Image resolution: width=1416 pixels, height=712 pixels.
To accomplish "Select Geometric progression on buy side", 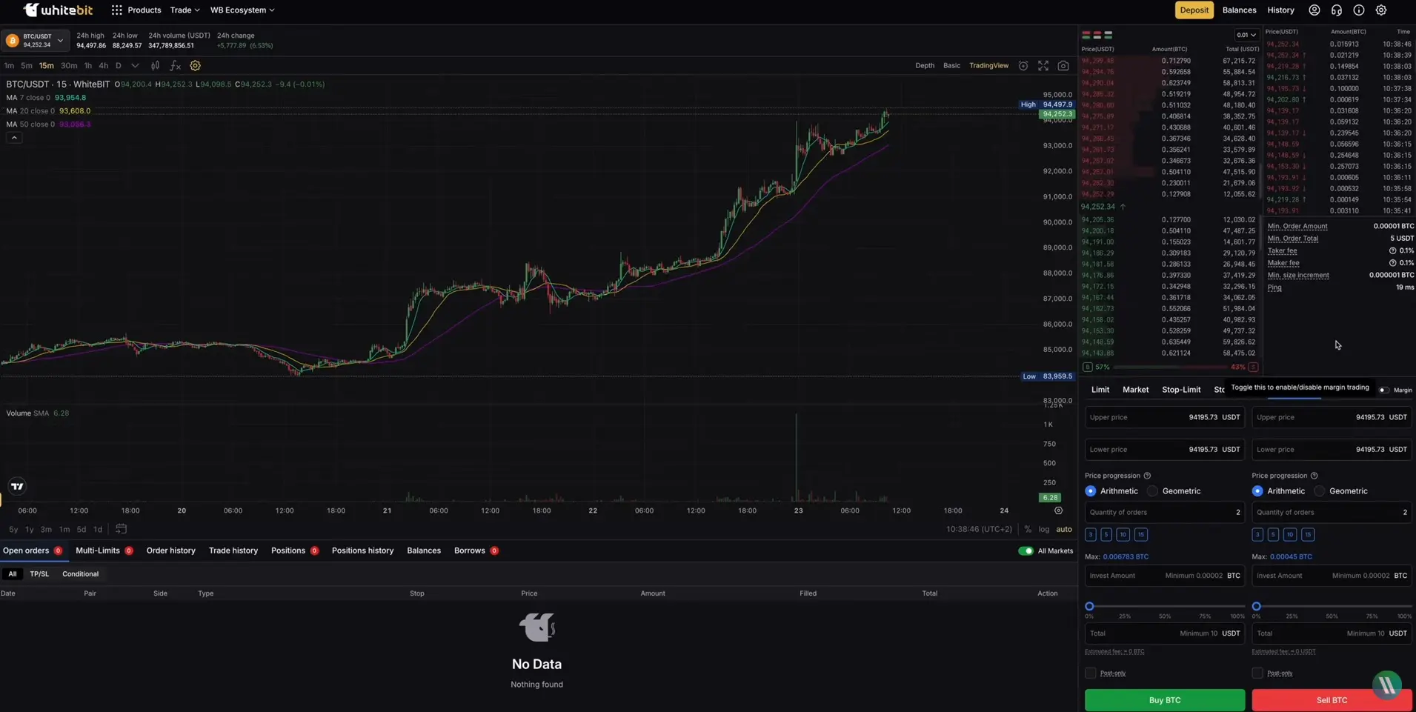I will [1152, 491].
